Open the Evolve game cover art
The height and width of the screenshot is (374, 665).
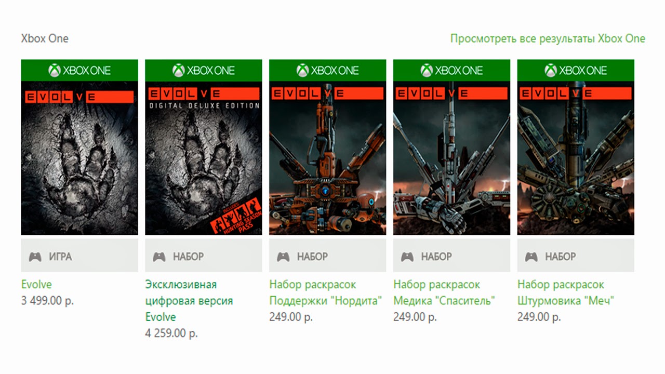79,158
